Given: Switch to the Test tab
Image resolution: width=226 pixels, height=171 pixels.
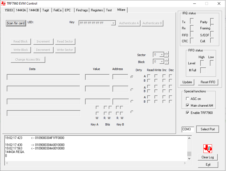Looking at the screenshot, I should 109,10.
